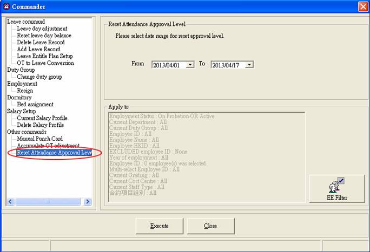The width and height of the screenshot is (370, 252).
Task: Open the From date dropdown arrow
Action: point(190,65)
